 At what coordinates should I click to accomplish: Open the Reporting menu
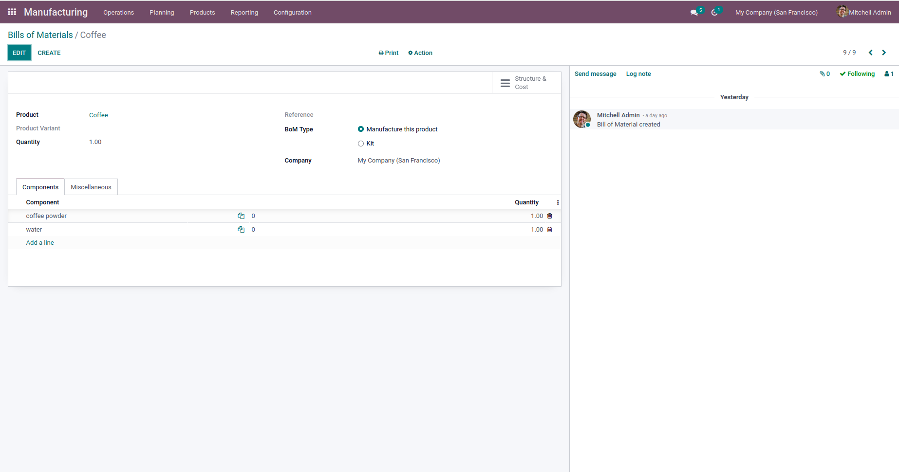tap(244, 13)
